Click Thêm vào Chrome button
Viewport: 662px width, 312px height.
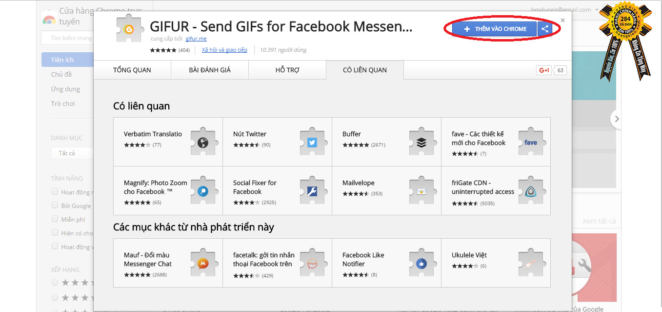(495, 29)
